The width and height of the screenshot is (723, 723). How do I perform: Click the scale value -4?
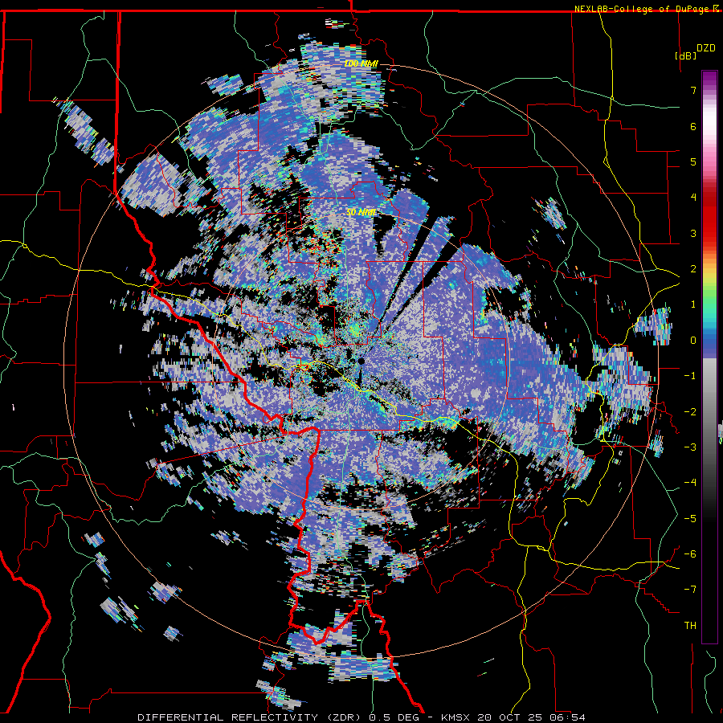click(690, 483)
